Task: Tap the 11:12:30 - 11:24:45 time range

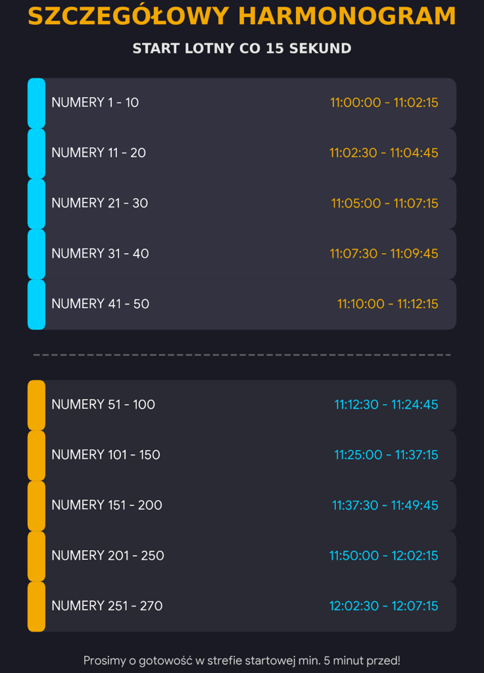Action: pos(386,405)
